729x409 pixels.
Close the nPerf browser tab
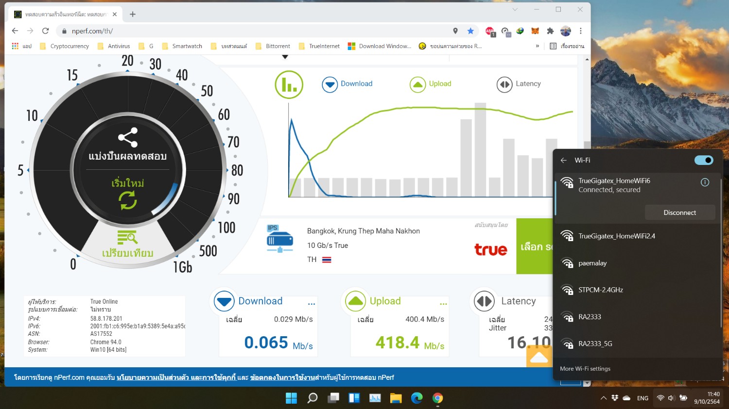click(115, 15)
